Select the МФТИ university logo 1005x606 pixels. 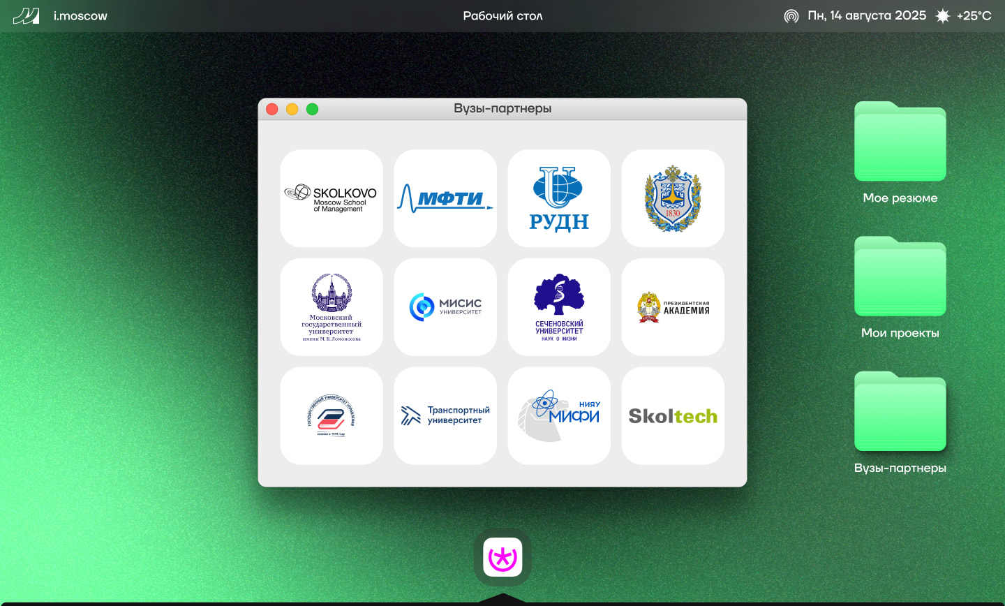click(445, 198)
